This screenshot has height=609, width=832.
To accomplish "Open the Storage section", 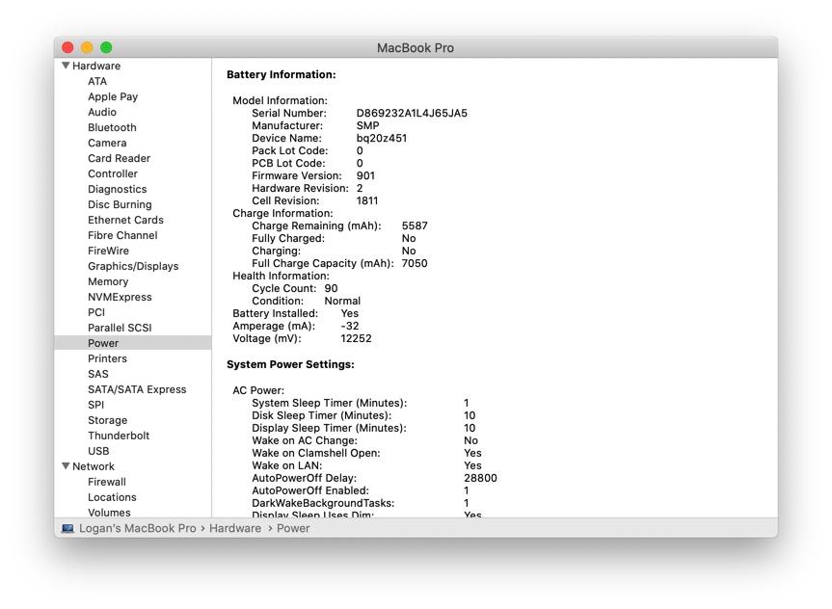I will point(108,419).
